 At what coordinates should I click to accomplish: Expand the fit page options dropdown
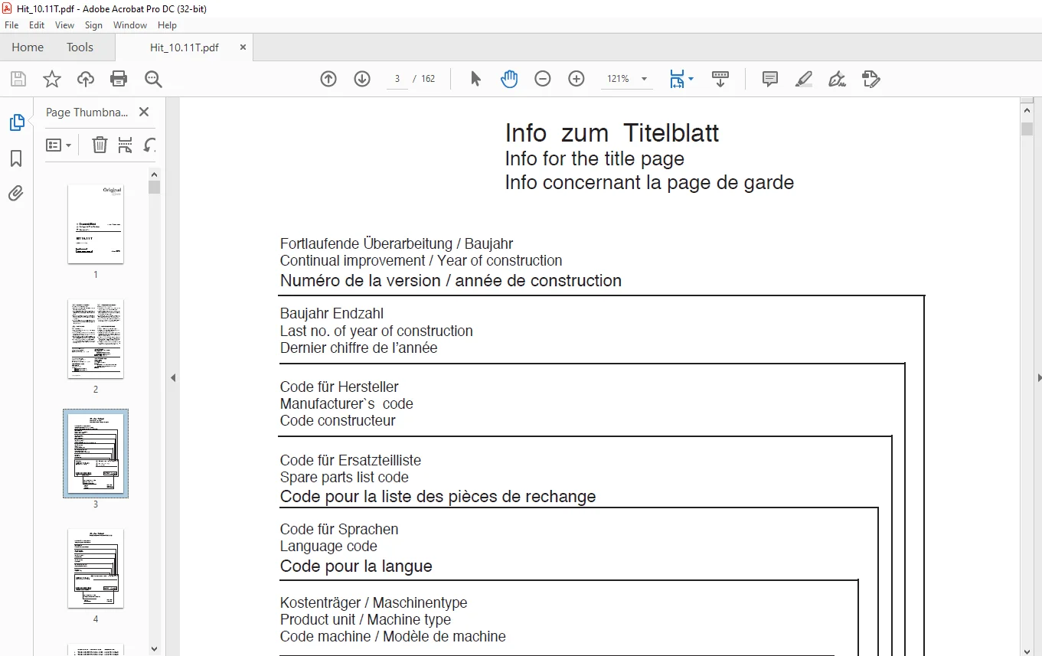point(681,78)
